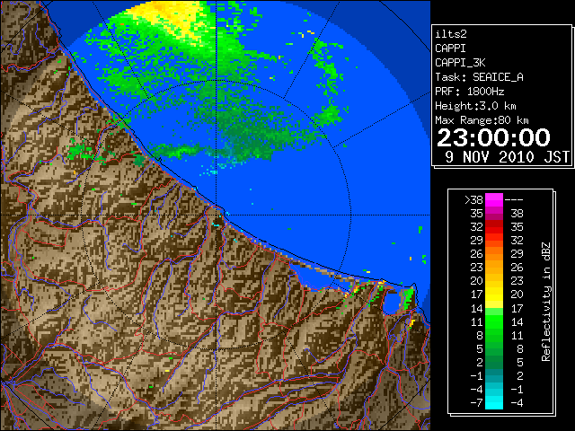Select the orange 26 dBZ legend swatch
The width and height of the screenshot is (575, 431).
click(x=494, y=254)
